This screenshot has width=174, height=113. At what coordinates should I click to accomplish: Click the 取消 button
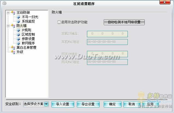click(x=132, y=104)
